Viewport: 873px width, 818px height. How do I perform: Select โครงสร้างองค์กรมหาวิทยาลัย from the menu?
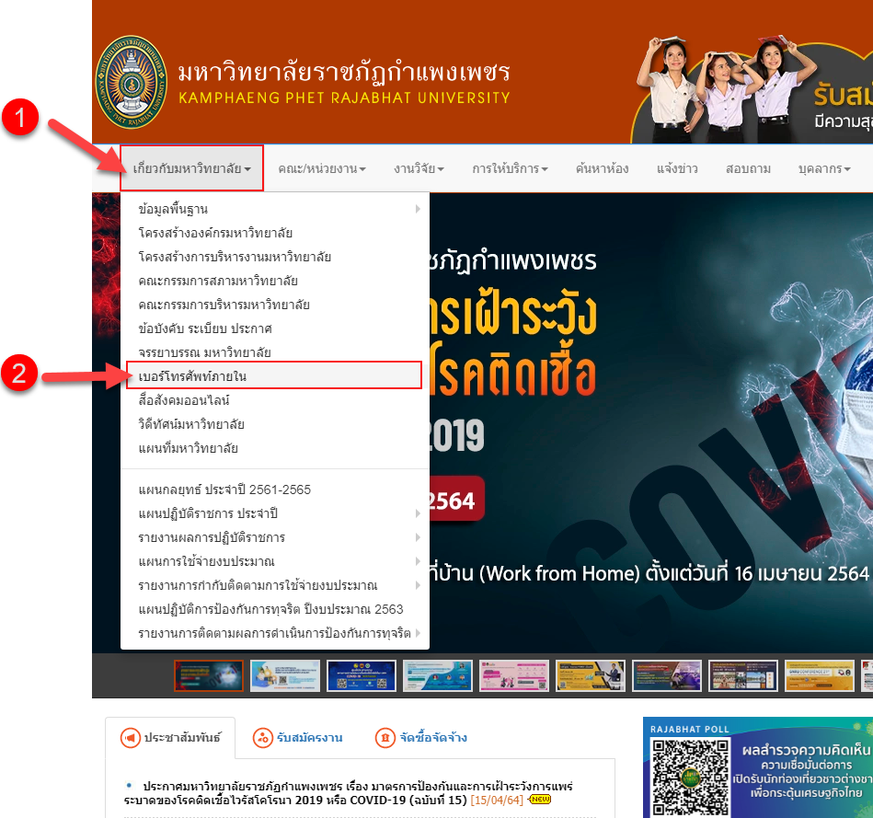click(x=275, y=233)
